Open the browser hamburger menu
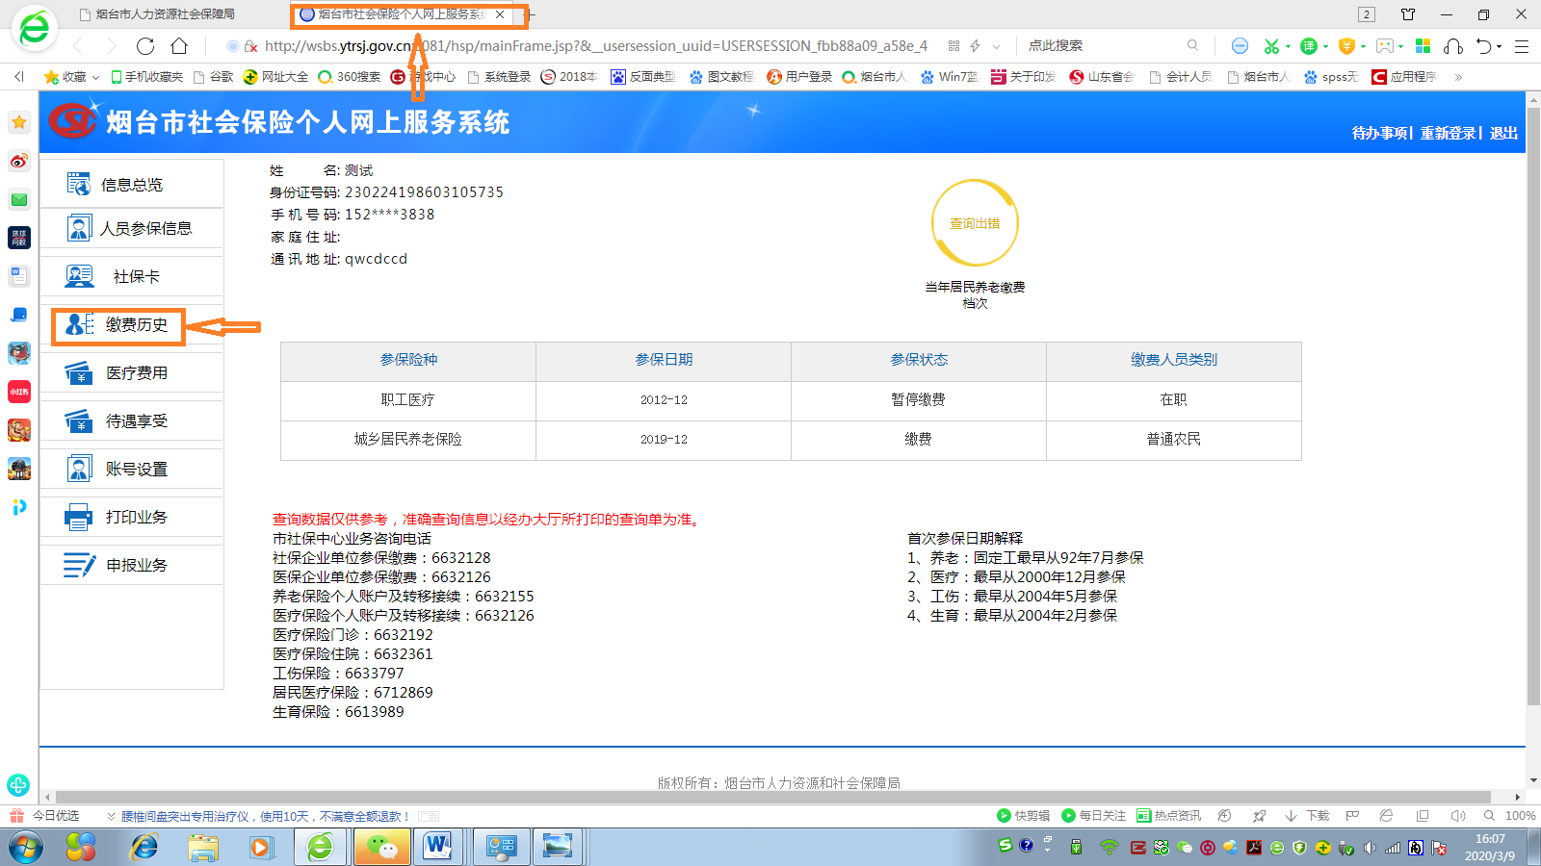1541x866 pixels. 1522,46
